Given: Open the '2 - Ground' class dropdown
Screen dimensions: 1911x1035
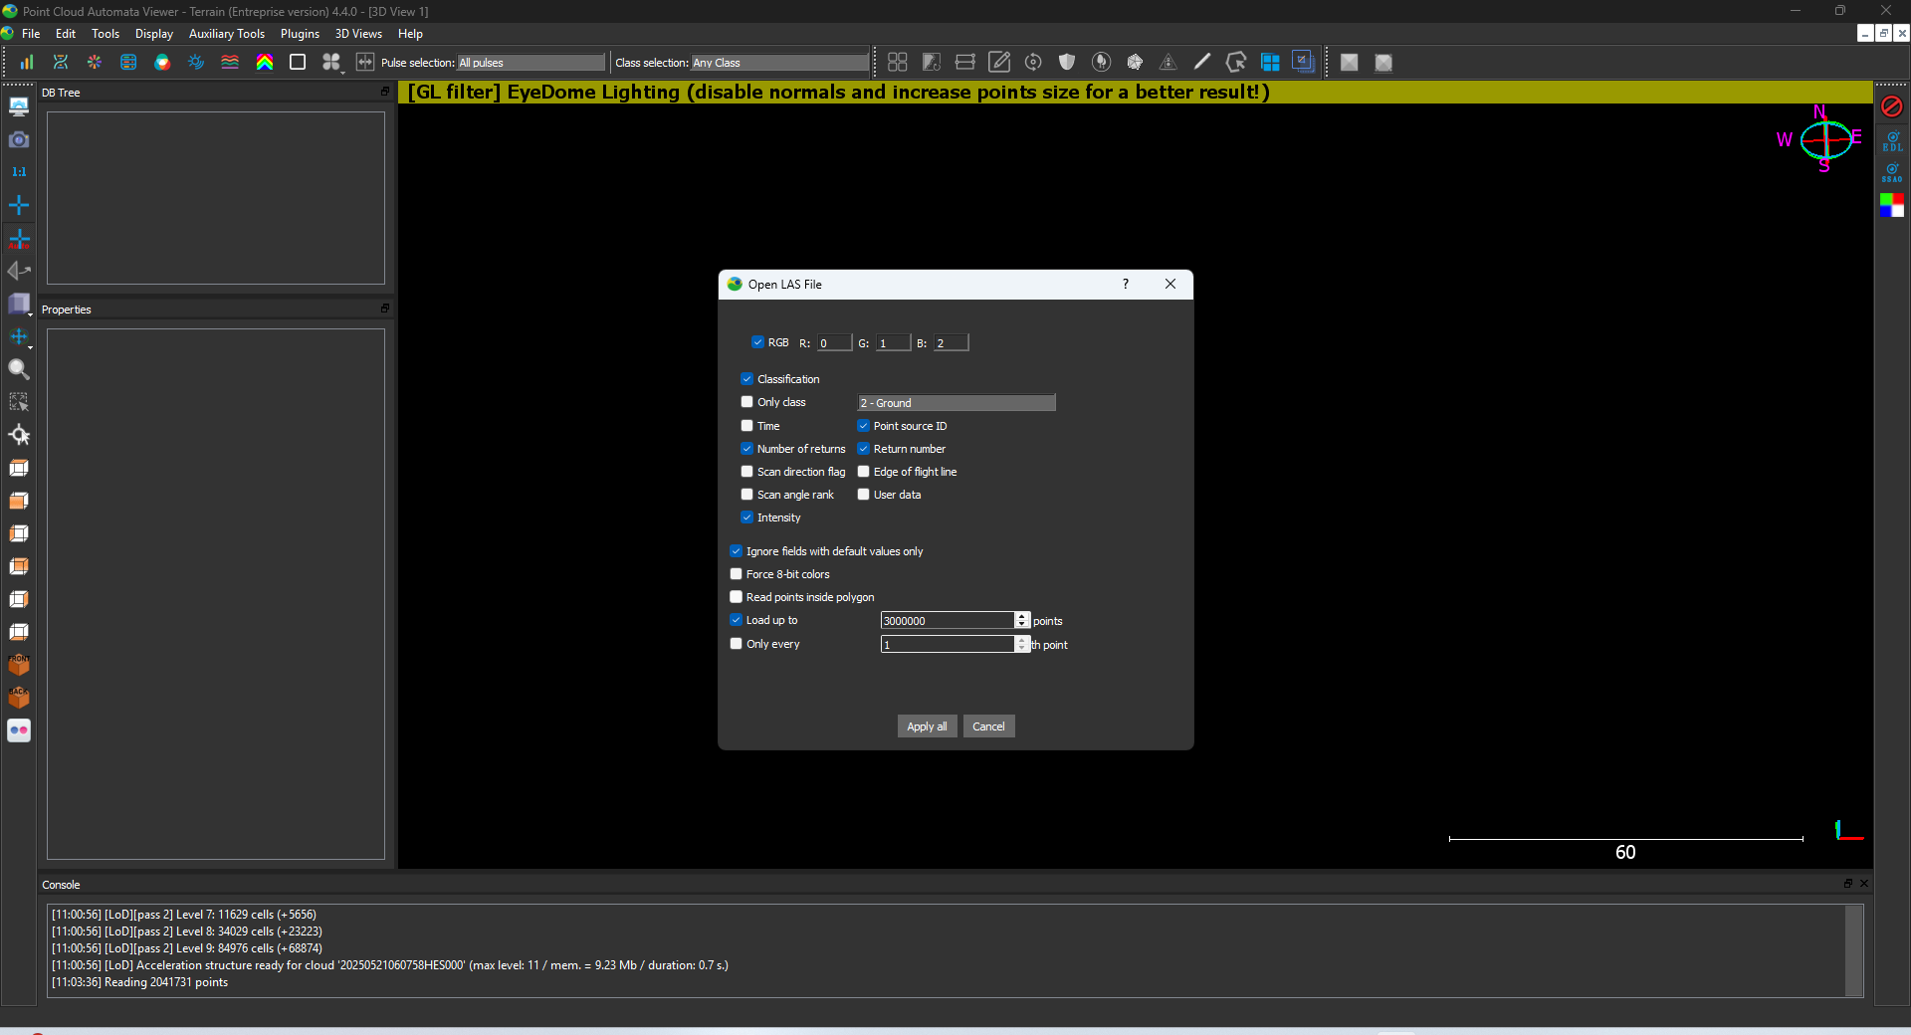Looking at the screenshot, I should pos(955,403).
